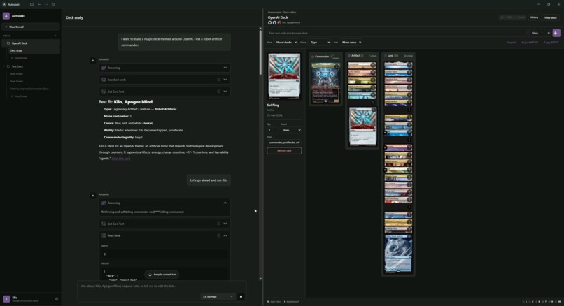Toggle the sidebar panel icon in title bar
The width and height of the screenshot is (564, 306).
tap(31, 4)
